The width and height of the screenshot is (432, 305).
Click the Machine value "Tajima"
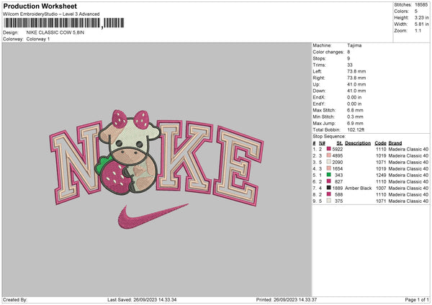pos(354,45)
